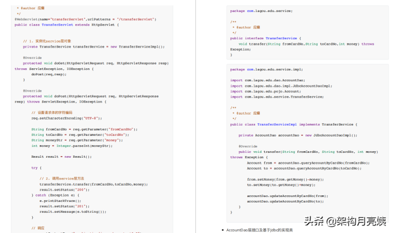
Task: Select the line 'public class TransferServlet extends HttpServlet'
Action: (x=67, y=25)
